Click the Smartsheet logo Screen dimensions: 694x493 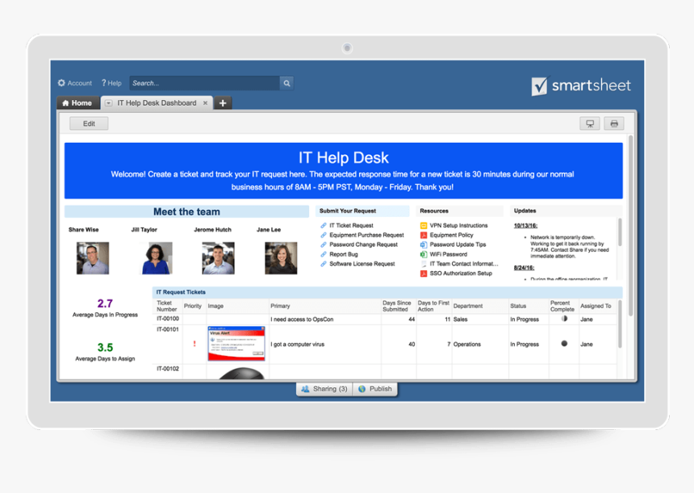tap(581, 86)
